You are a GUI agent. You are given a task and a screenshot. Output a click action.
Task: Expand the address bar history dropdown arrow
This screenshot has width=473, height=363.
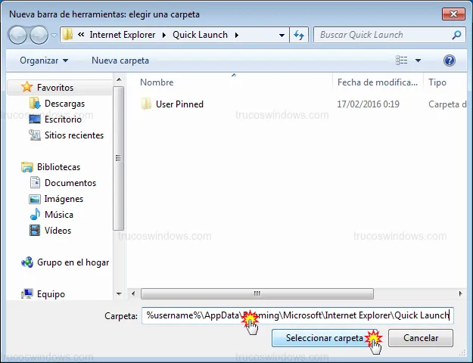tap(282, 35)
